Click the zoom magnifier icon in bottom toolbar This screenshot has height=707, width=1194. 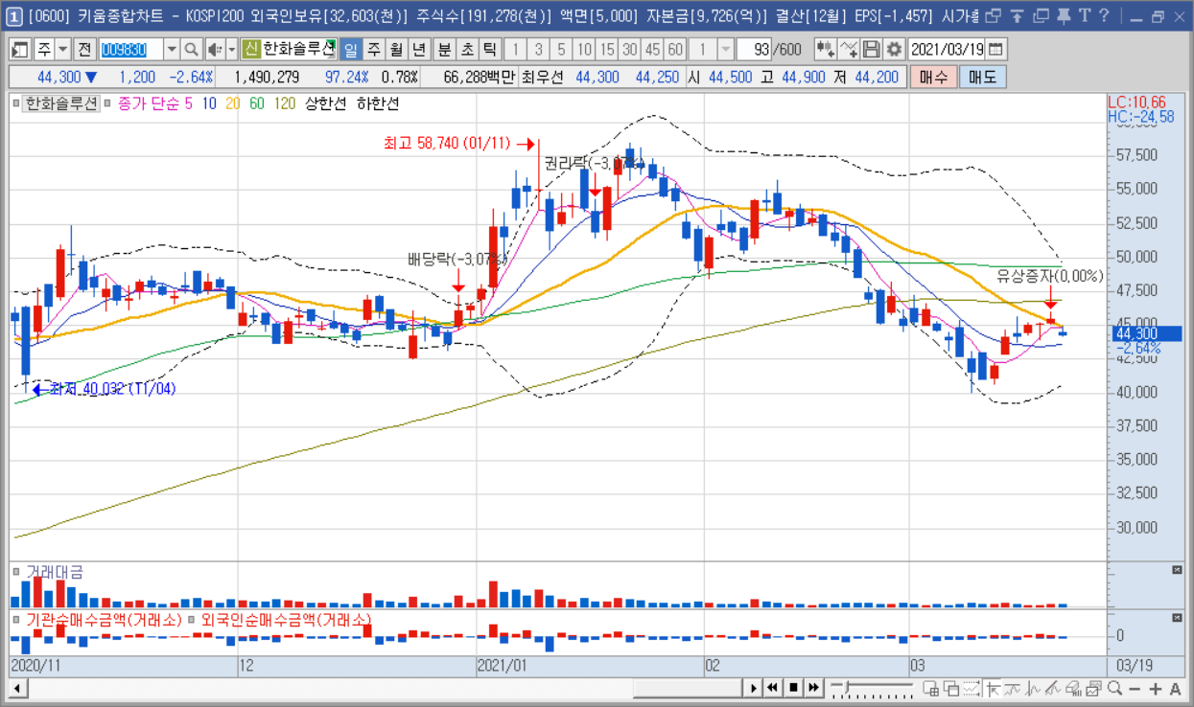click(1114, 688)
